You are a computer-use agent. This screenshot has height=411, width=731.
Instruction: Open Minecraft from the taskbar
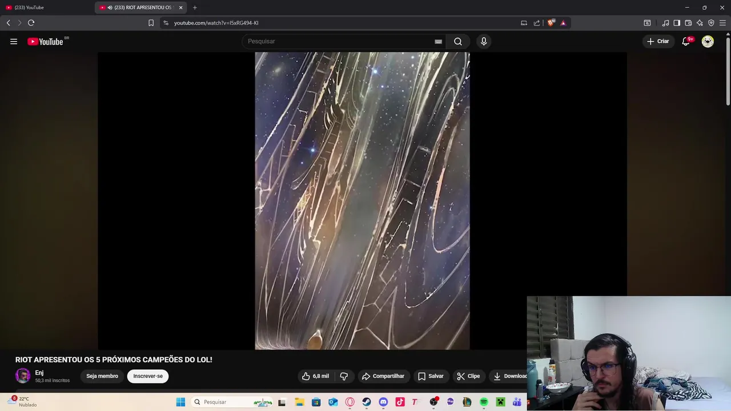click(x=500, y=402)
